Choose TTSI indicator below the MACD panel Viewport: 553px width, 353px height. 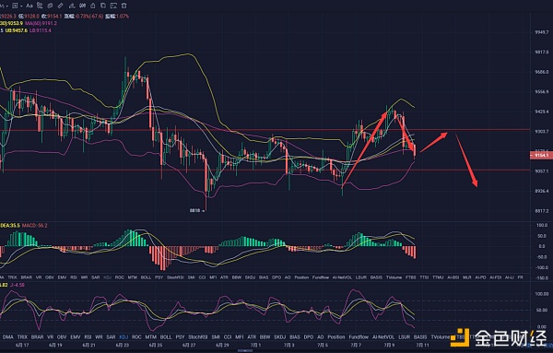click(x=424, y=277)
